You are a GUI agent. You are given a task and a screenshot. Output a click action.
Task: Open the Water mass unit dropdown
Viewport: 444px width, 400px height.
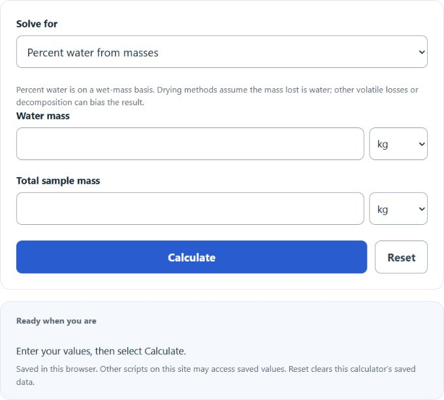[x=398, y=144]
